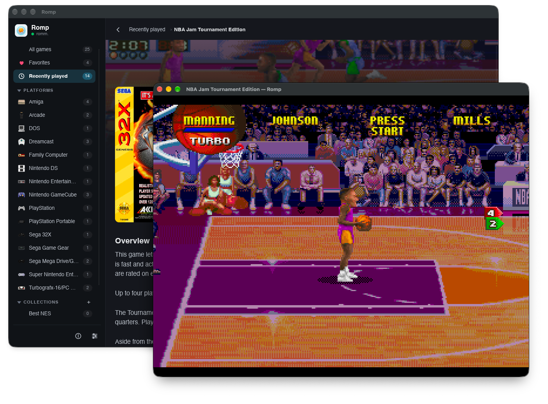The width and height of the screenshot is (548, 404).
Task: Select the Amiga platform
Action: [54, 102]
